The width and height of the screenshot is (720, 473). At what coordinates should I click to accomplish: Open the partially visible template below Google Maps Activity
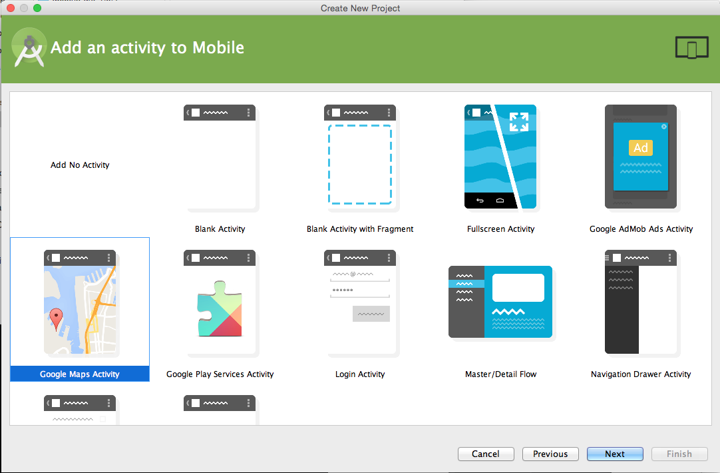pyautogui.click(x=80, y=406)
